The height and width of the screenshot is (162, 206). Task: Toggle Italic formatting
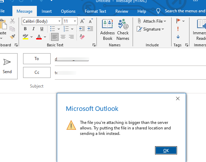[33, 28]
